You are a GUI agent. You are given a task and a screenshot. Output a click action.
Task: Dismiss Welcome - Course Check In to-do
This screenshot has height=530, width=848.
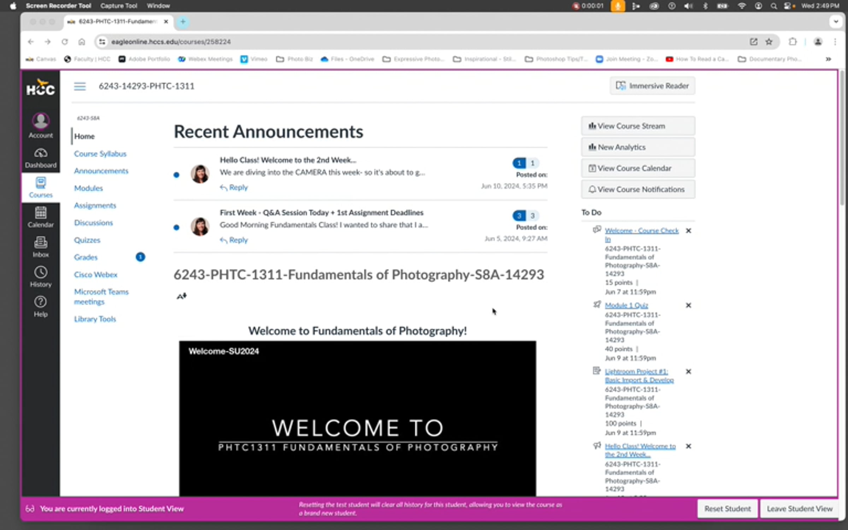(x=688, y=231)
